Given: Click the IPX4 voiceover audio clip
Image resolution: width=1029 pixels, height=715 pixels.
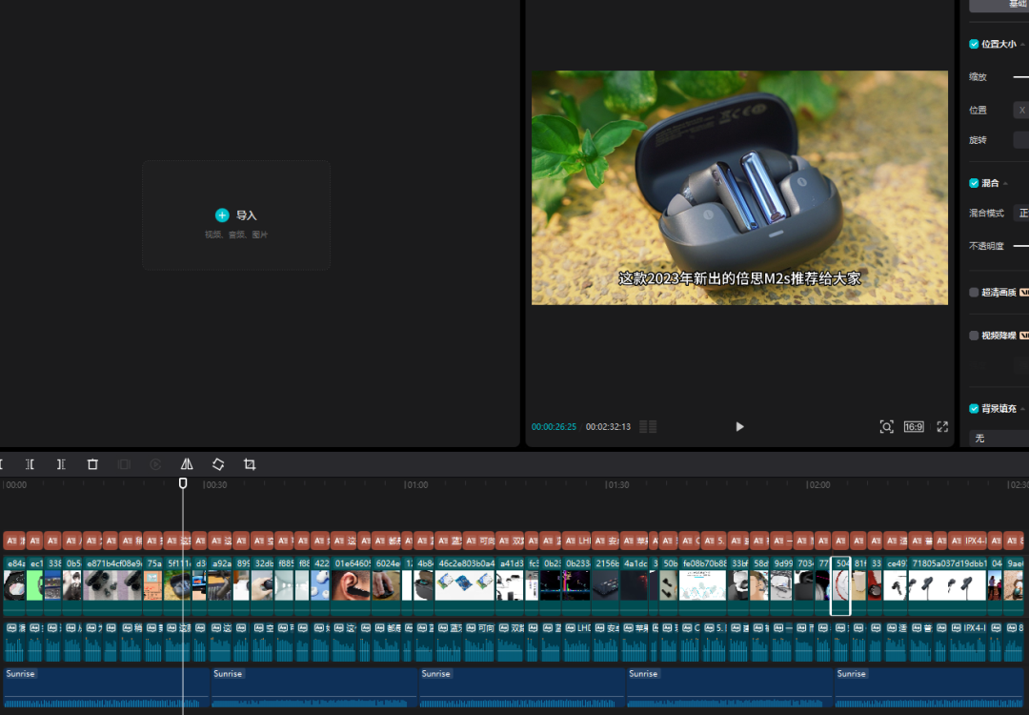Looking at the screenshot, I should (x=967, y=641).
